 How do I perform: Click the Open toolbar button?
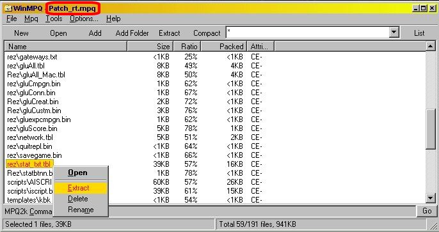click(58, 33)
